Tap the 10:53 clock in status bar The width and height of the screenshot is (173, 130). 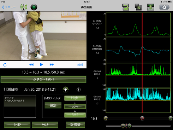[x=87, y=2]
